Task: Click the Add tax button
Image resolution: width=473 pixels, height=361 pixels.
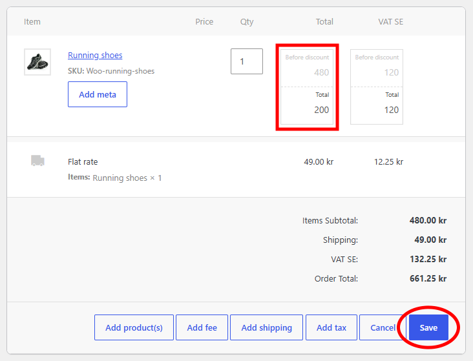Action: click(x=331, y=327)
